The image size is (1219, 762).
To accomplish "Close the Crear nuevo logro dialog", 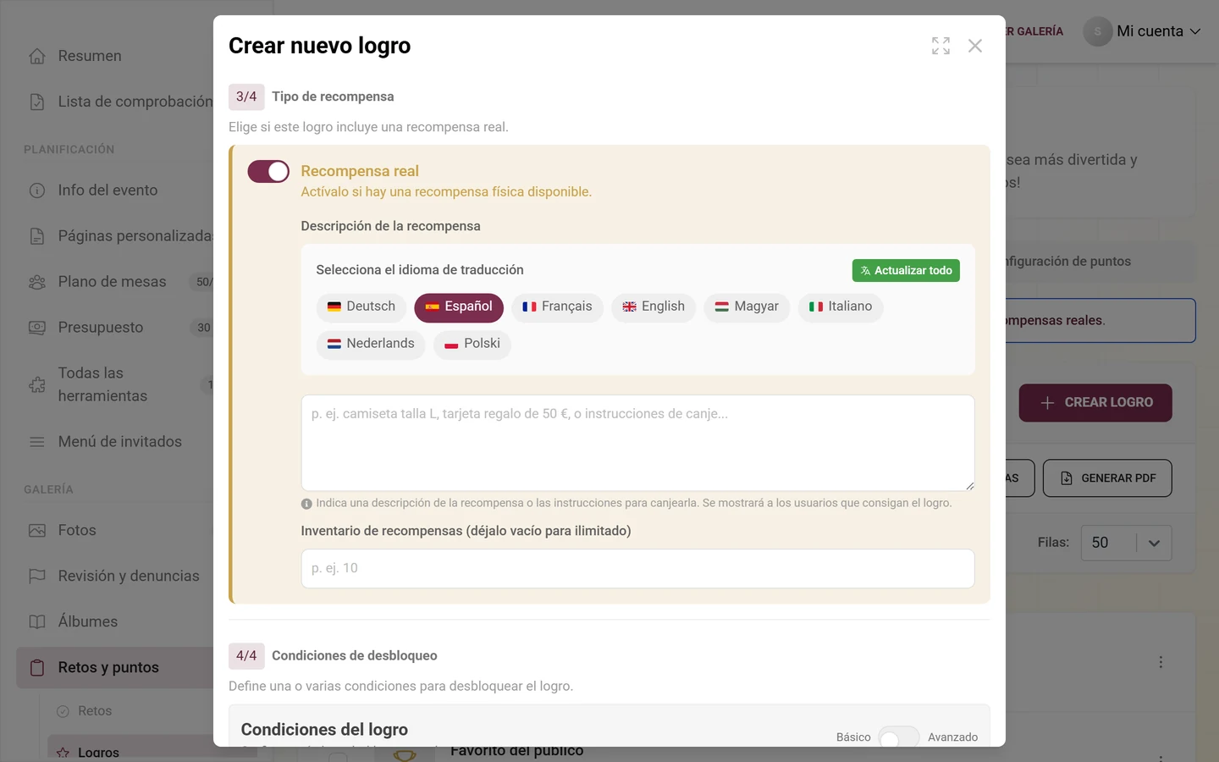I will (975, 46).
